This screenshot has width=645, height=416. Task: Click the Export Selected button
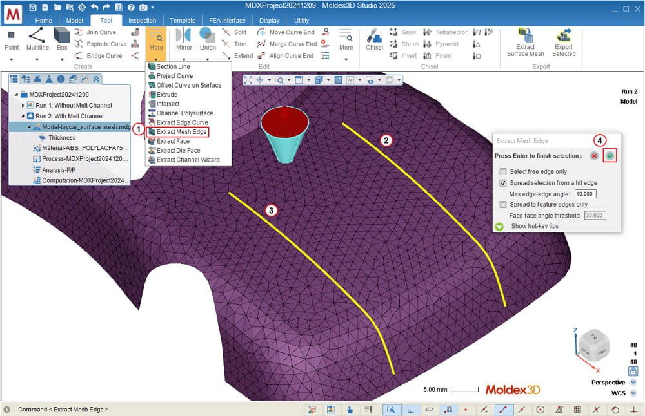[x=564, y=43]
